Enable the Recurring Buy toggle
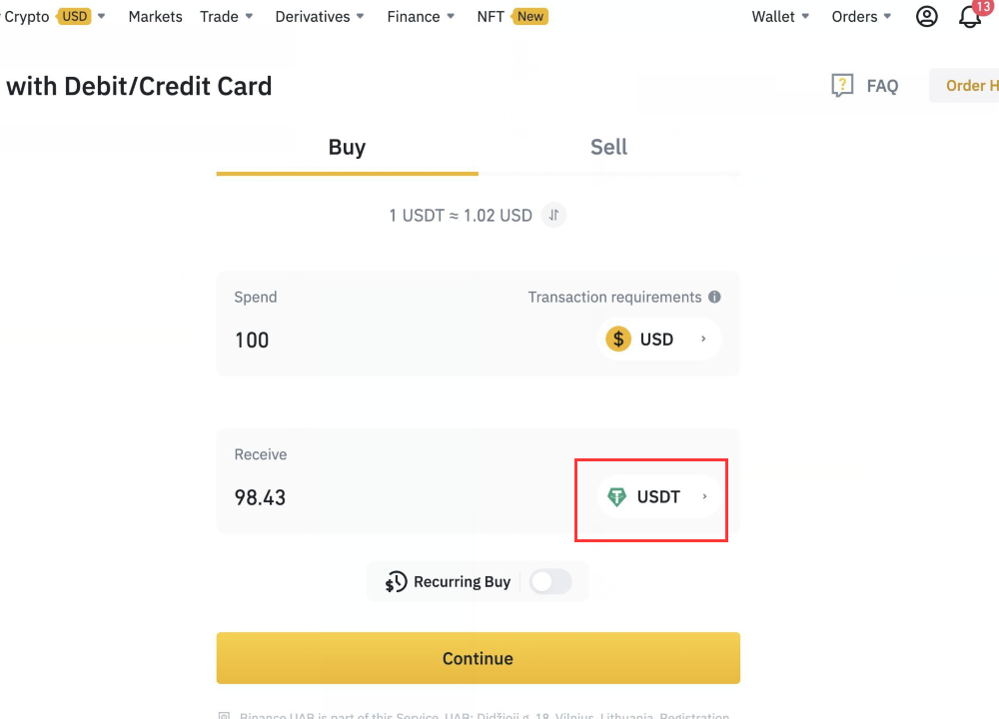999x719 pixels. pos(550,581)
